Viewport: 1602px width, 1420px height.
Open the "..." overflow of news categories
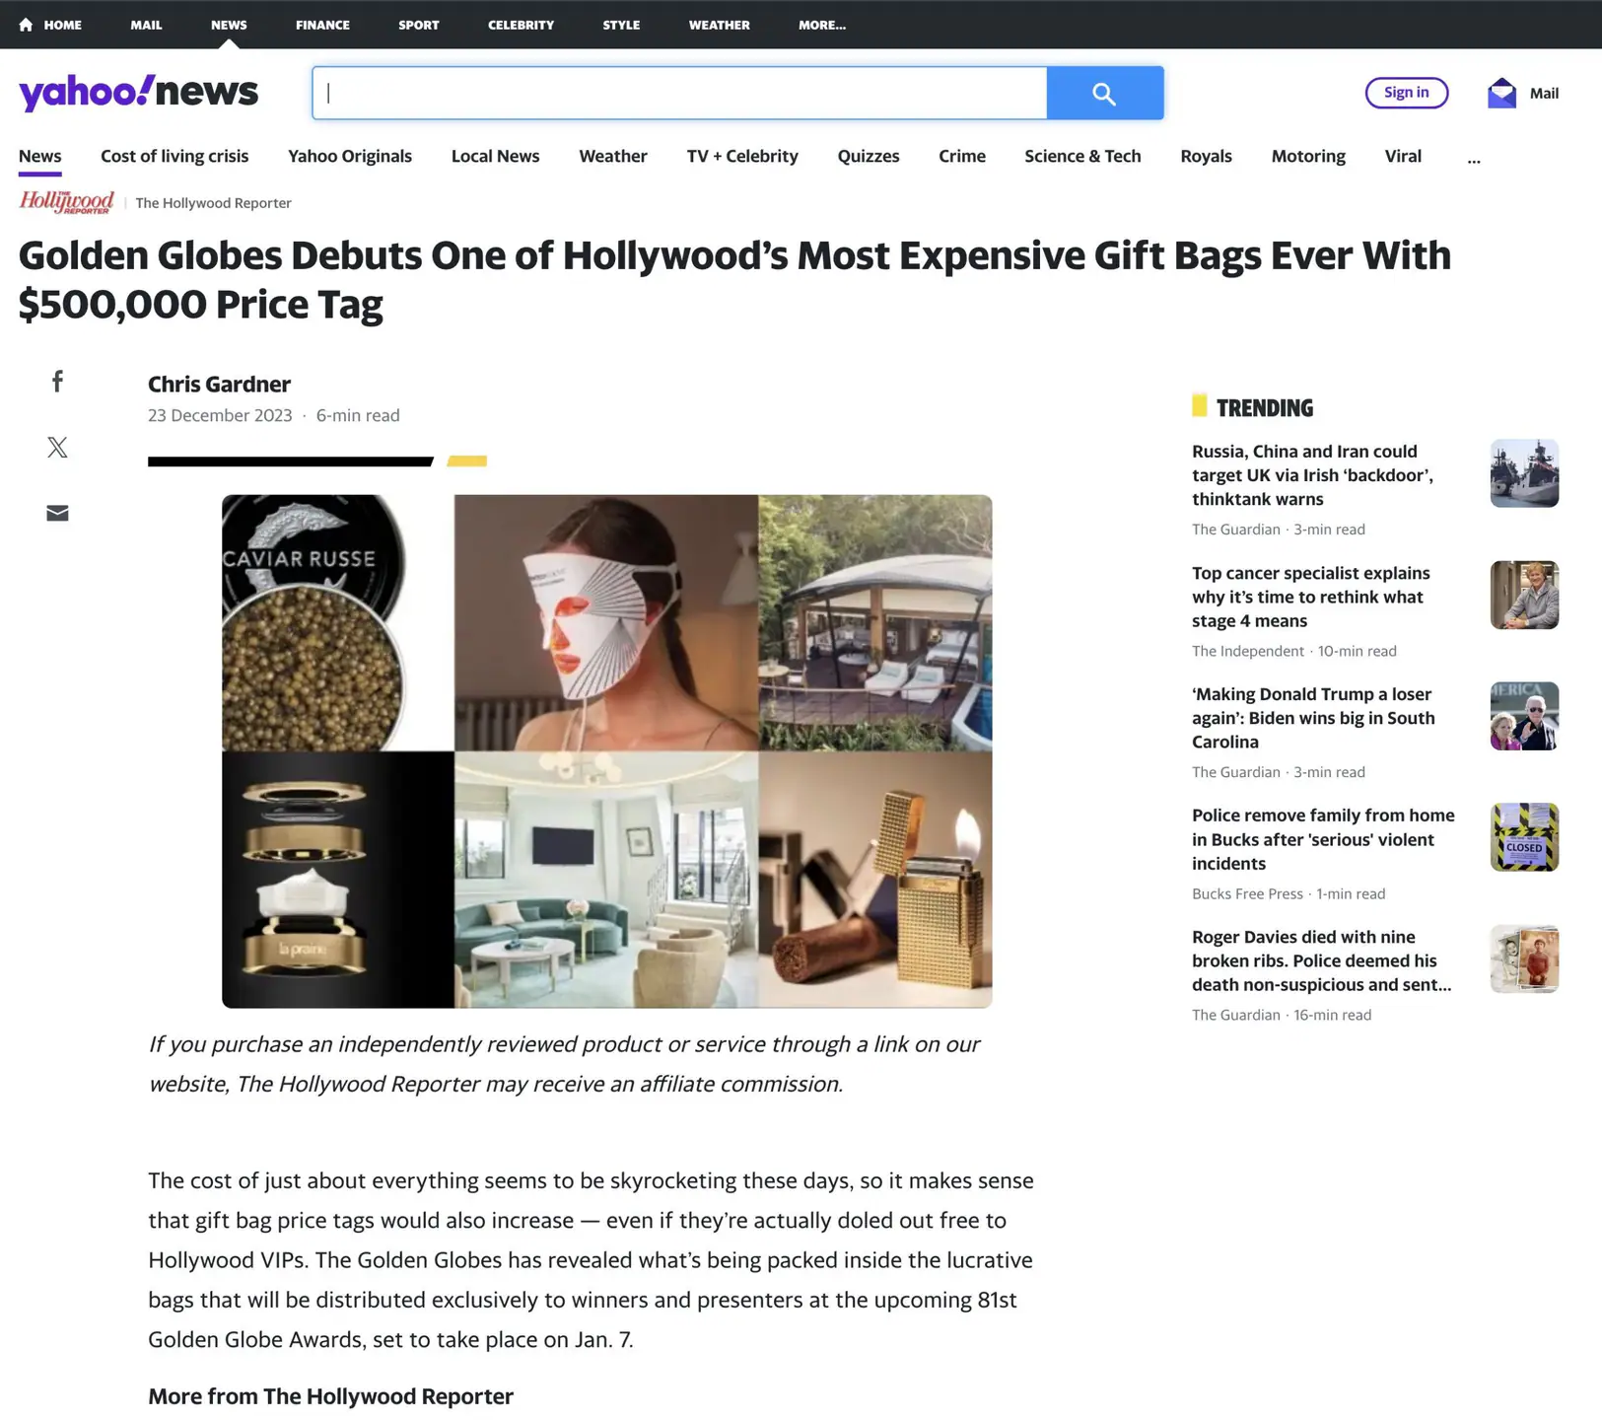pyautogui.click(x=1474, y=158)
